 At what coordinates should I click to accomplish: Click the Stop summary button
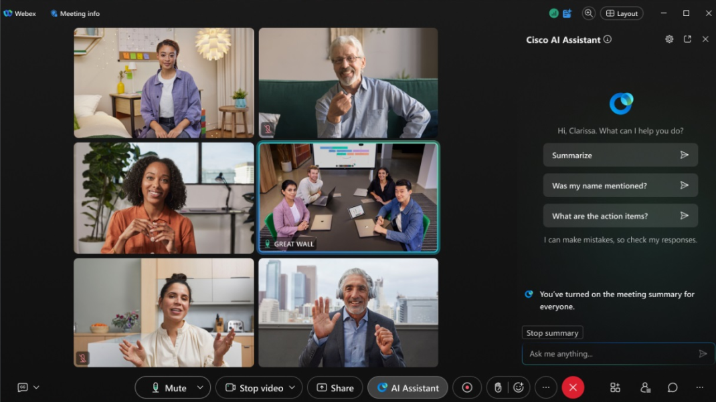click(x=552, y=333)
